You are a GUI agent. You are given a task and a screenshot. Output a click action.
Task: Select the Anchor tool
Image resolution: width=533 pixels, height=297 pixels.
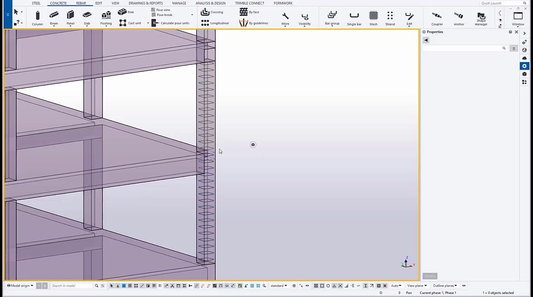pos(459,19)
